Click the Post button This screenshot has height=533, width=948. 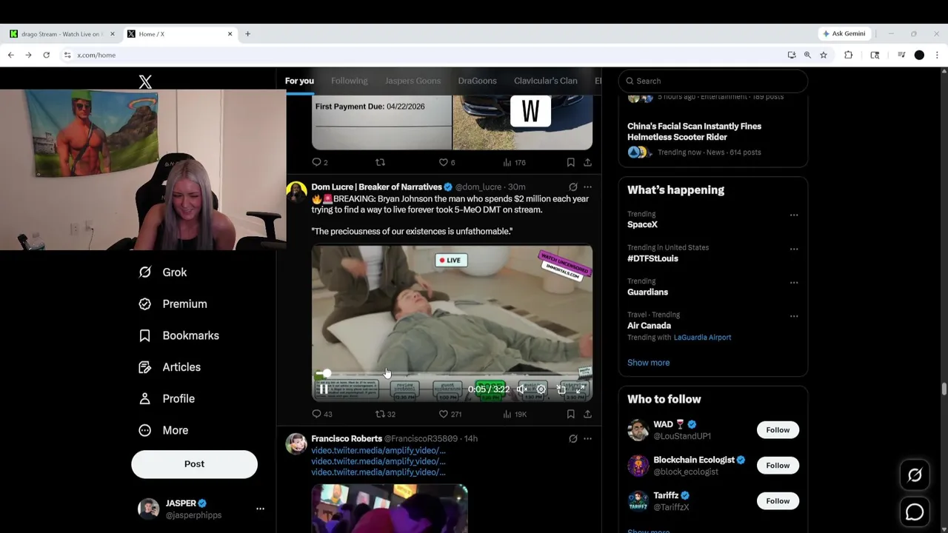click(x=194, y=464)
